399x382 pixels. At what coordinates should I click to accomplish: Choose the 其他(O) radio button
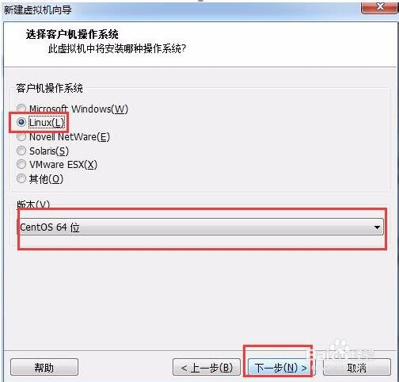(x=21, y=178)
